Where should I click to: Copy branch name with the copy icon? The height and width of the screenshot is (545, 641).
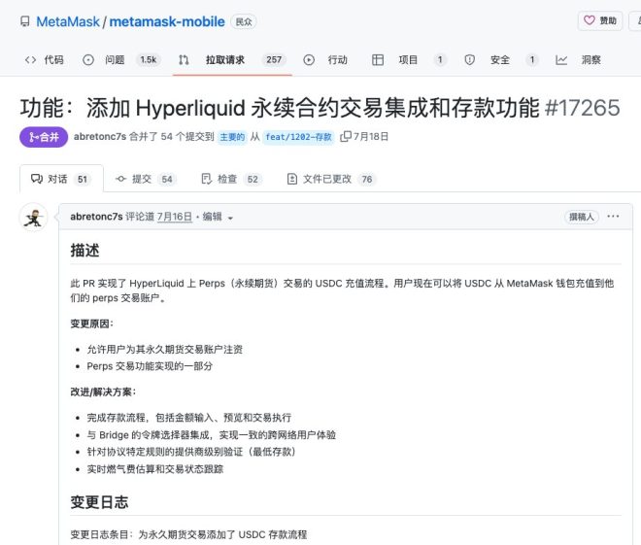(346, 136)
